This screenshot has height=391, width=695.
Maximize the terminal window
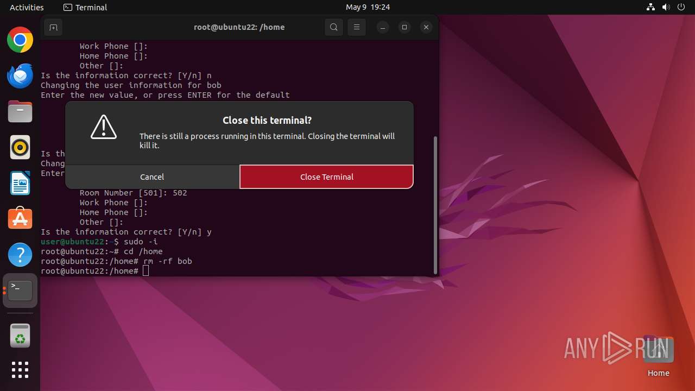[405, 27]
